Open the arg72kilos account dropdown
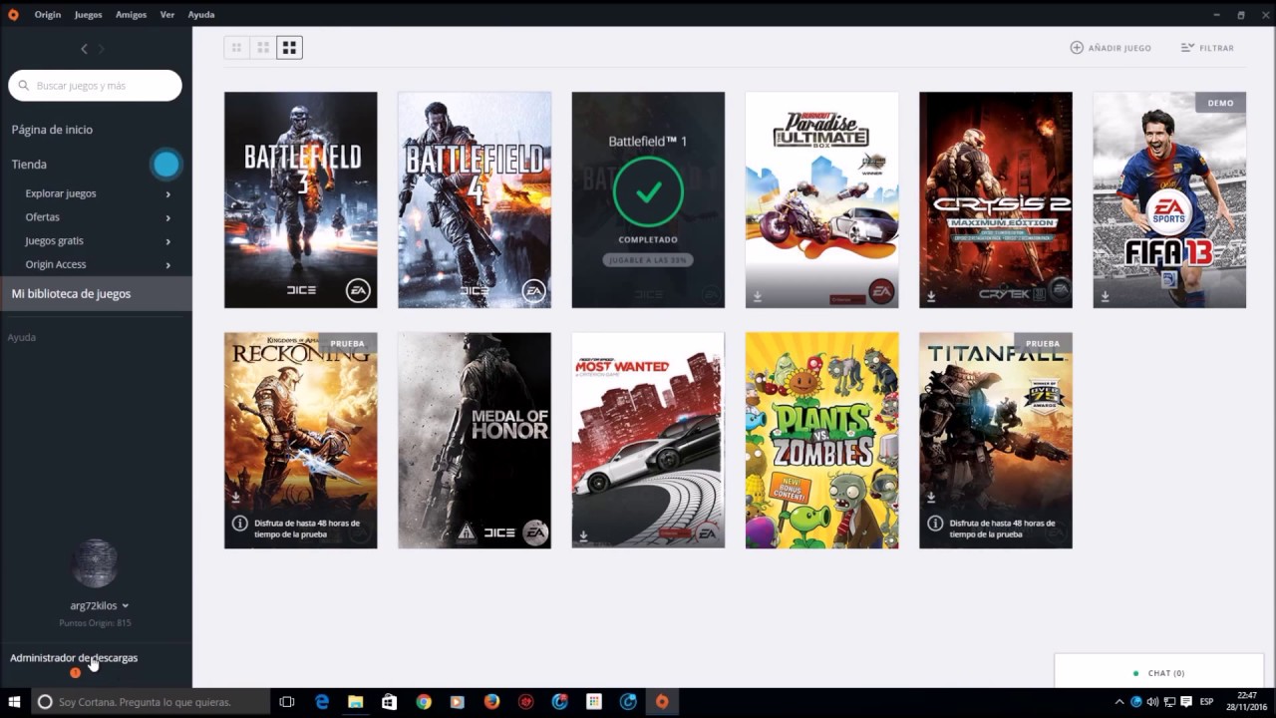Screen dimensions: 1276x718 pyautogui.click(x=100, y=605)
